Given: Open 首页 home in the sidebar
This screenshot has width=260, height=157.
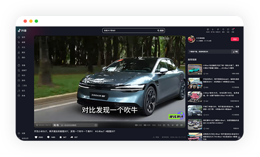Looking at the screenshot, I should pyautogui.click(x=21, y=37).
